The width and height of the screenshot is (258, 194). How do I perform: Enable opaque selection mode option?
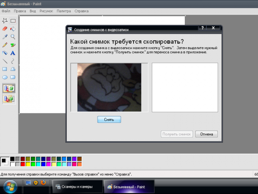pos(9,88)
